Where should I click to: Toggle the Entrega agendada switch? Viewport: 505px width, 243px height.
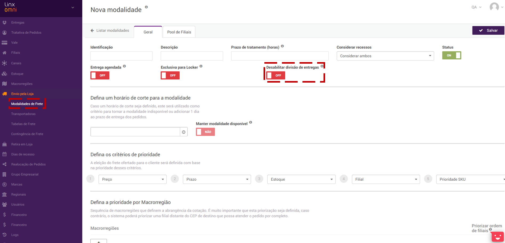pyautogui.click(x=100, y=75)
